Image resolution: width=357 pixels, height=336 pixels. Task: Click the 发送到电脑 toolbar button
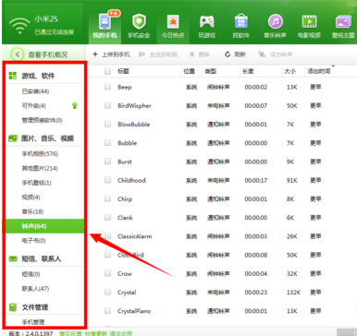pyautogui.click(x=158, y=54)
